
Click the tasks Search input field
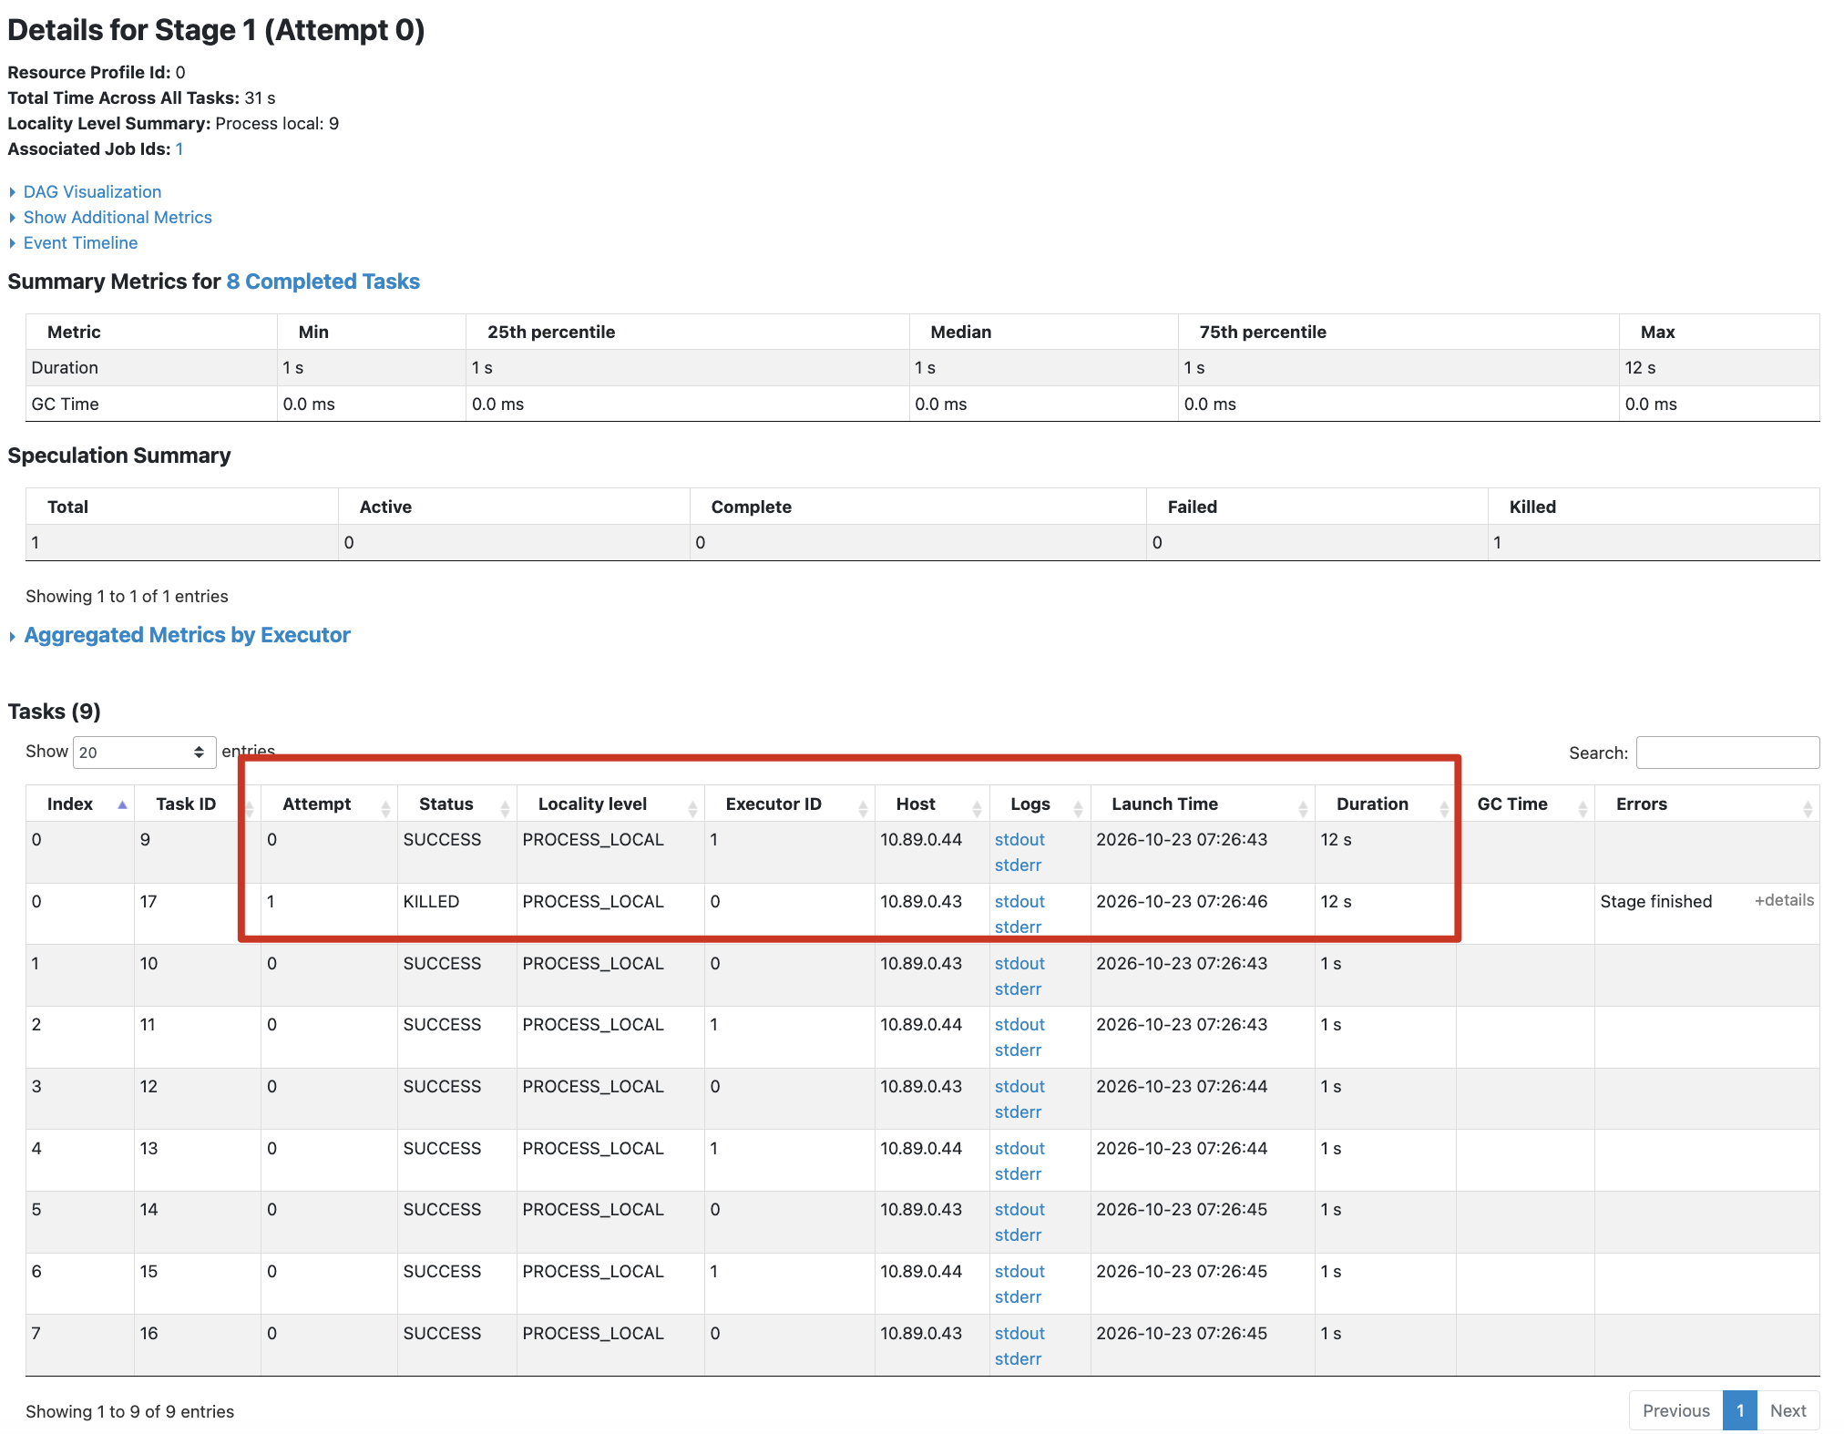(x=1727, y=753)
